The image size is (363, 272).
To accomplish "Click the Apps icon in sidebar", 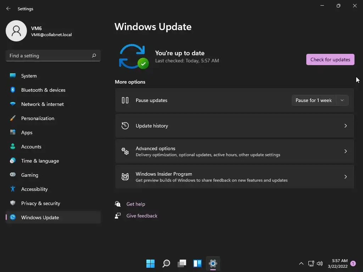I will (x=13, y=132).
